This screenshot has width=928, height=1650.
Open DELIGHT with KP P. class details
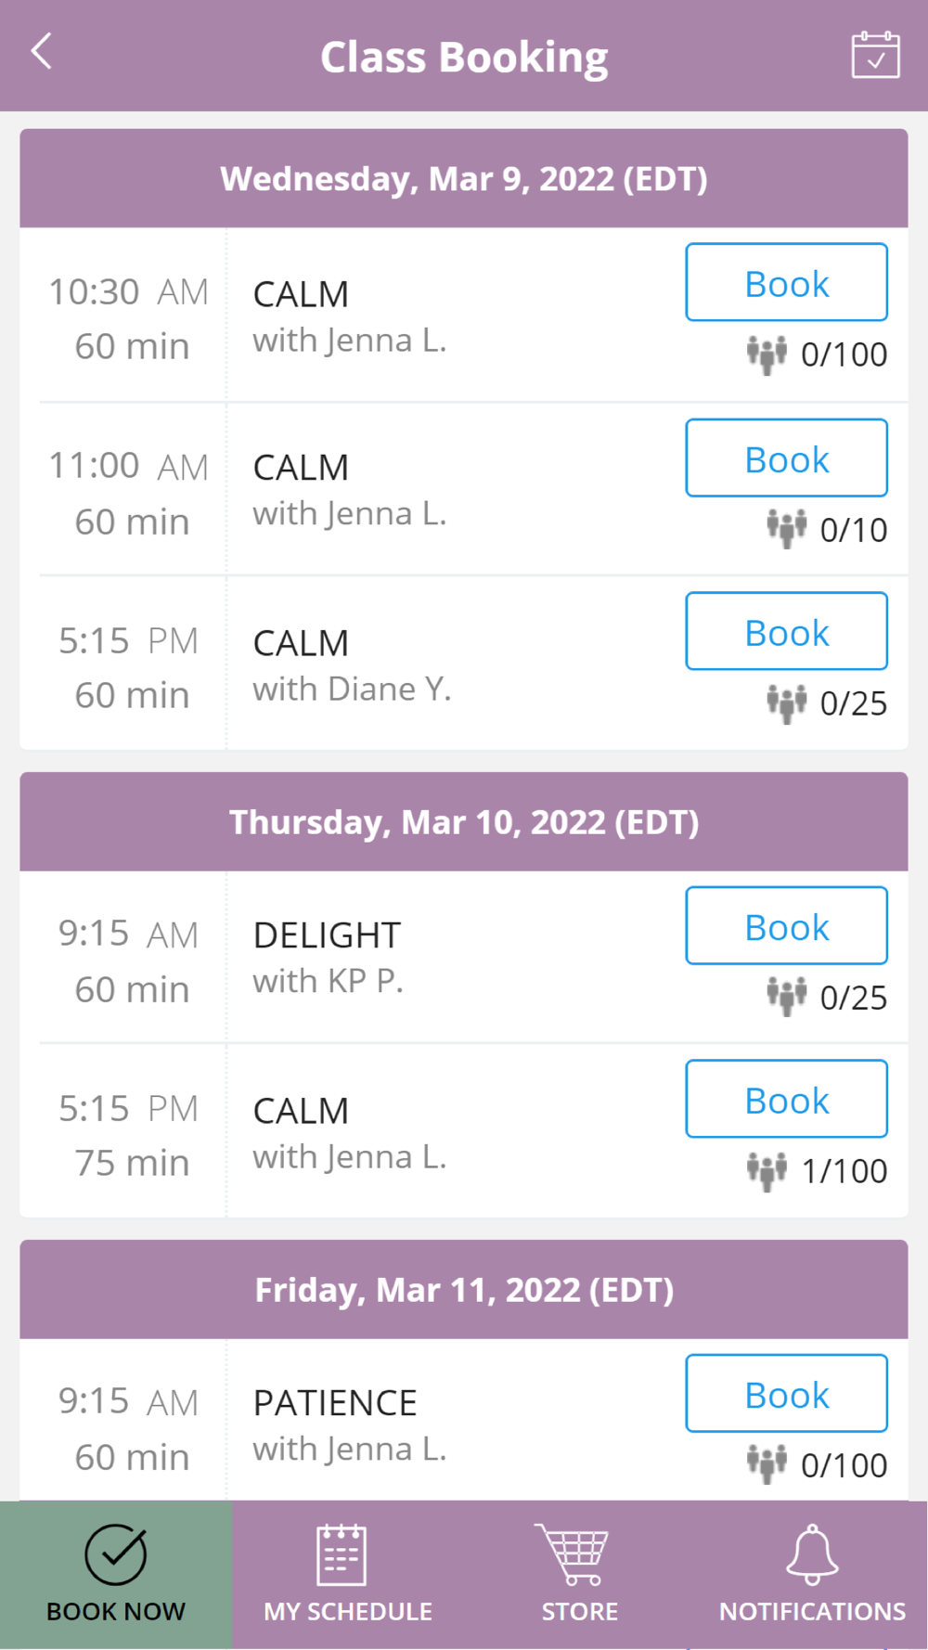click(328, 957)
